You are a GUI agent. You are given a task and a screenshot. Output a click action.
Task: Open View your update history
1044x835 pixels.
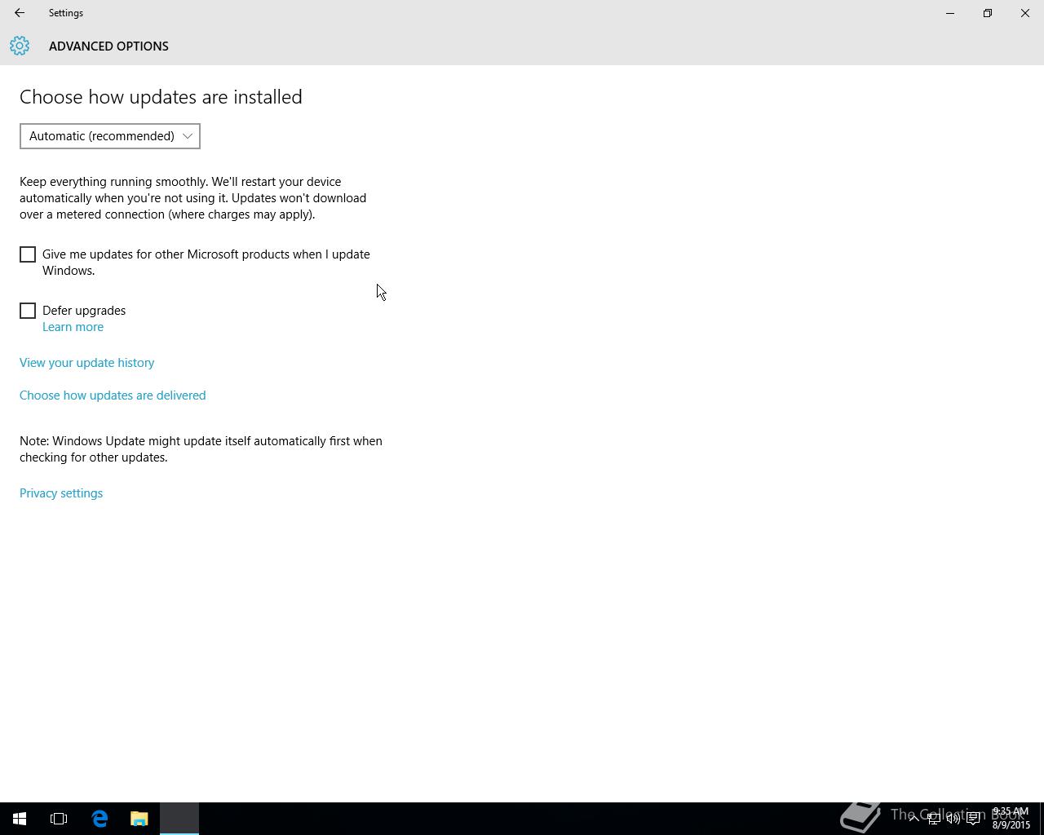click(86, 363)
